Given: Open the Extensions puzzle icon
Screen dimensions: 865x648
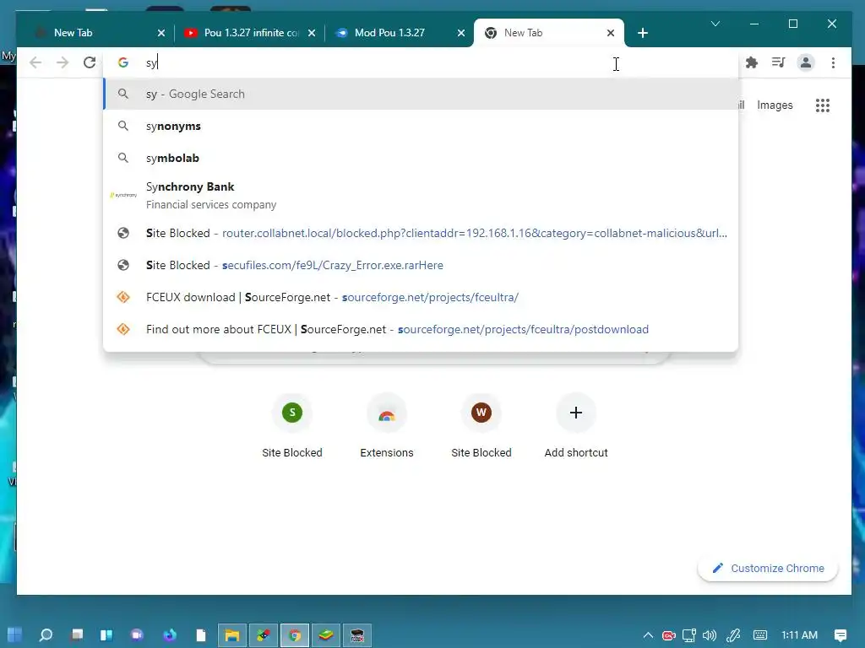Looking at the screenshot, I should coord(751,62).
